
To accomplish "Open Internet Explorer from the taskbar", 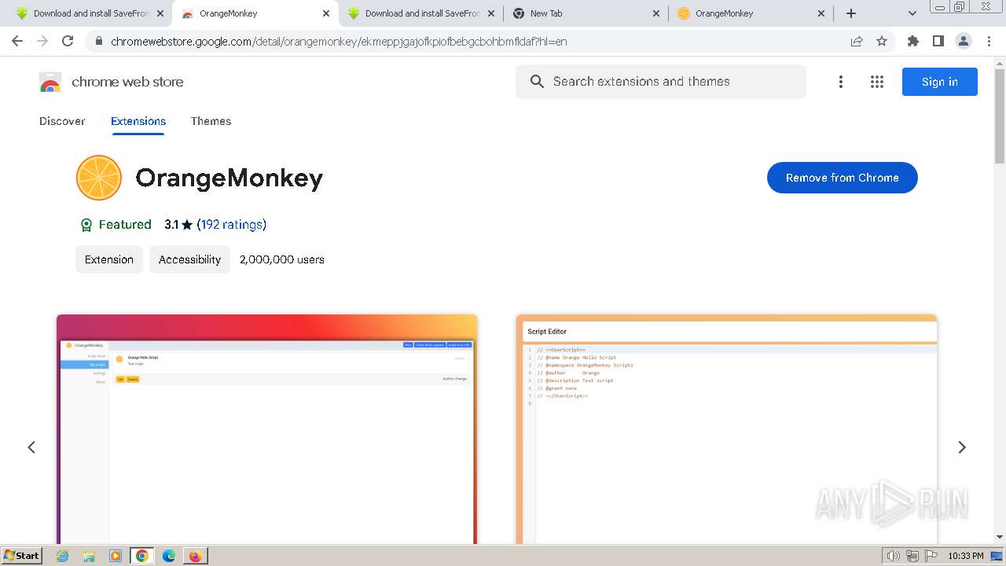I will point(63,556).
